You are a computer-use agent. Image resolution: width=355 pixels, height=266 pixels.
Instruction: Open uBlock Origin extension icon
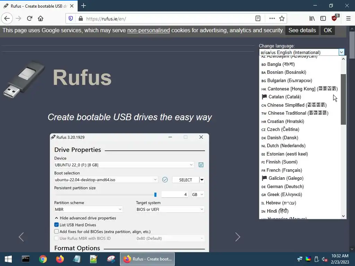(x=335, y=18)
